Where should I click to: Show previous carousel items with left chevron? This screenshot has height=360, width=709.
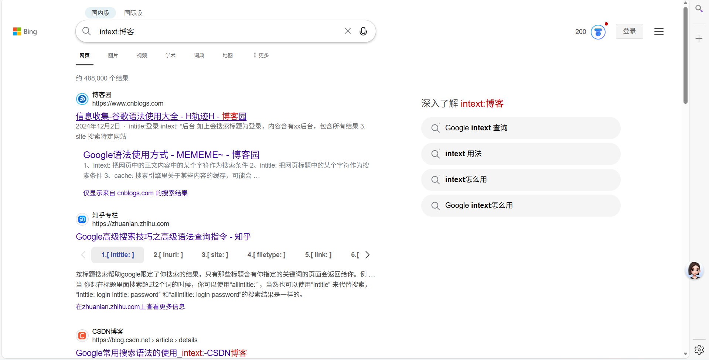tap(83, 255)
